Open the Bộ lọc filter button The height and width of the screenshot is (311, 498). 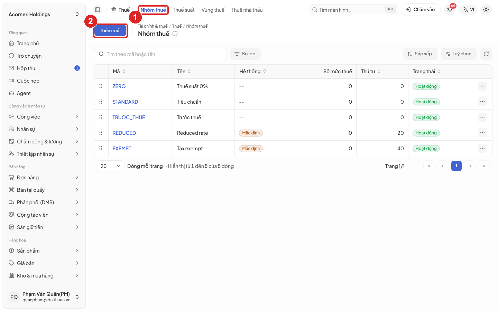tap(245, 54)
